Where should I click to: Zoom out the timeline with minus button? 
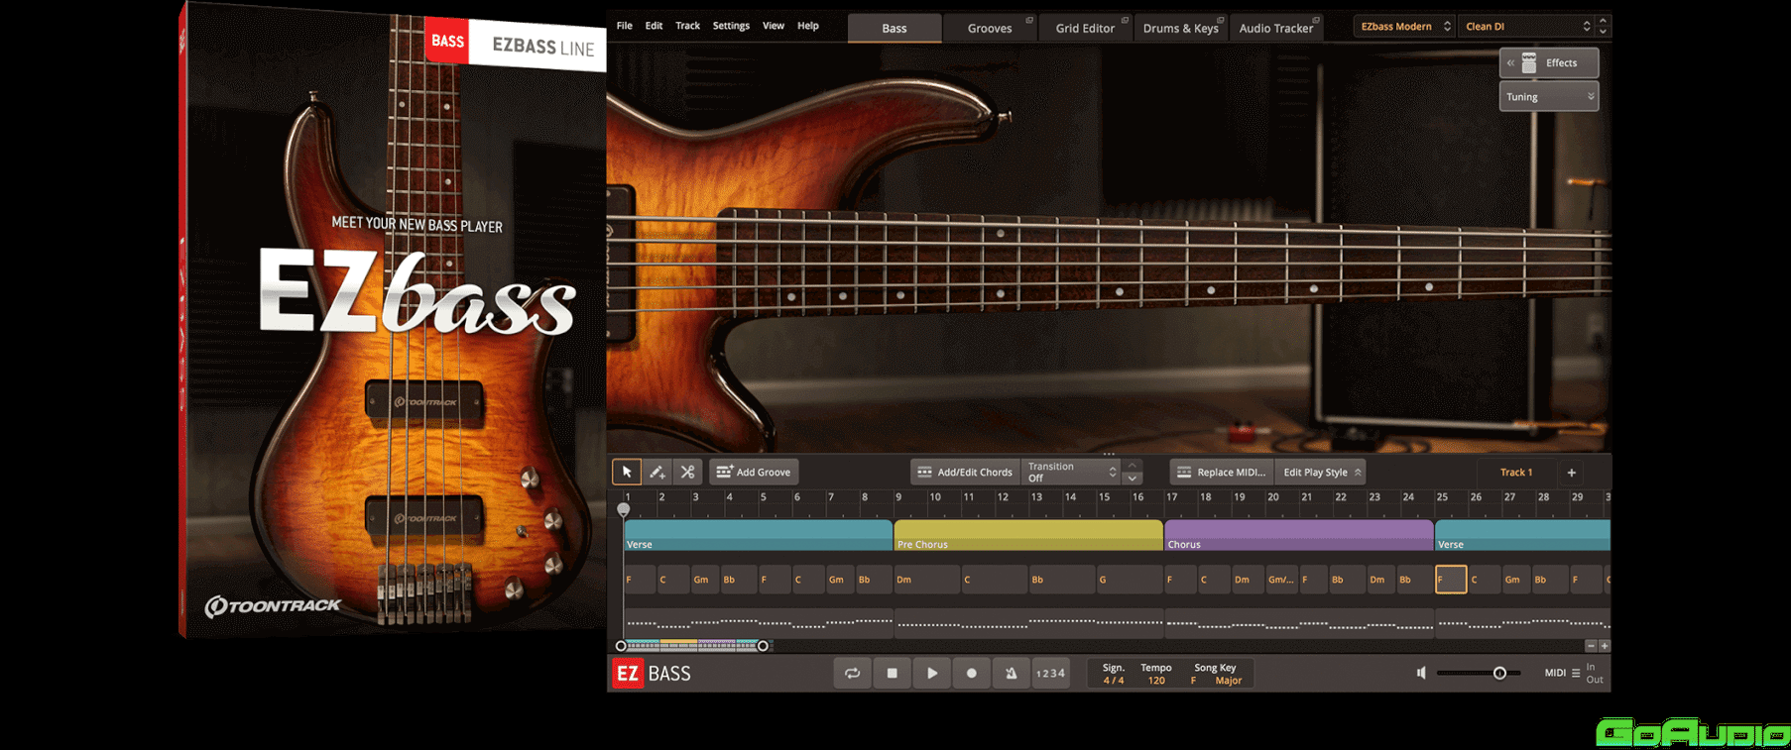pos(1591,646)
